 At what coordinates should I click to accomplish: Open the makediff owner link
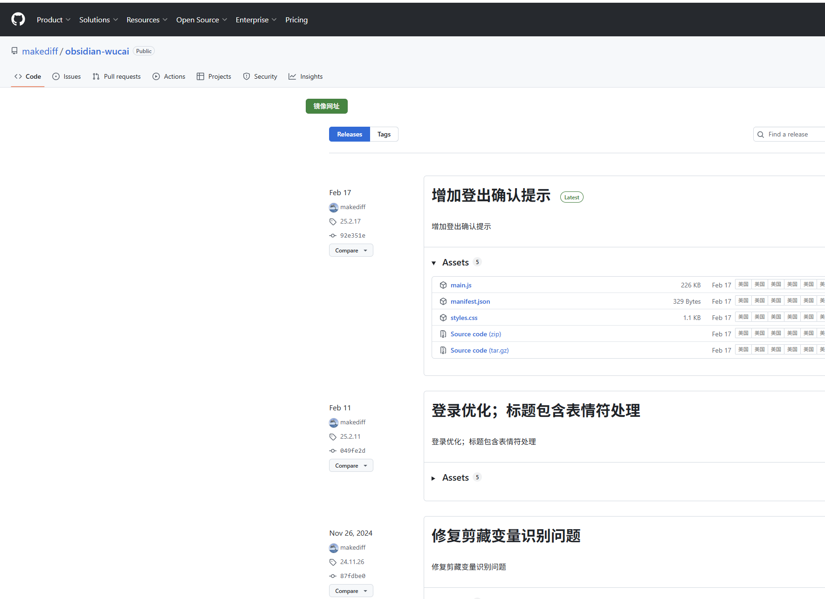(x=40, y=51)
